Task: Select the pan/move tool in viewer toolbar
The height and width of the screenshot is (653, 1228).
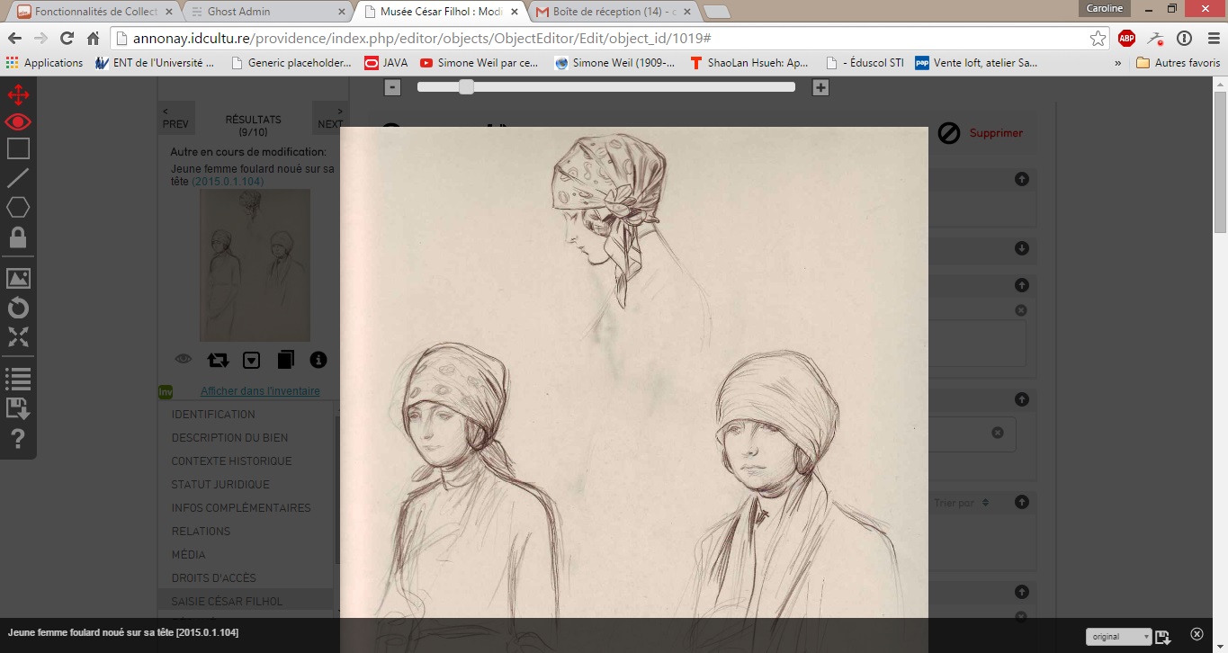Action: [x=18, y=94]
